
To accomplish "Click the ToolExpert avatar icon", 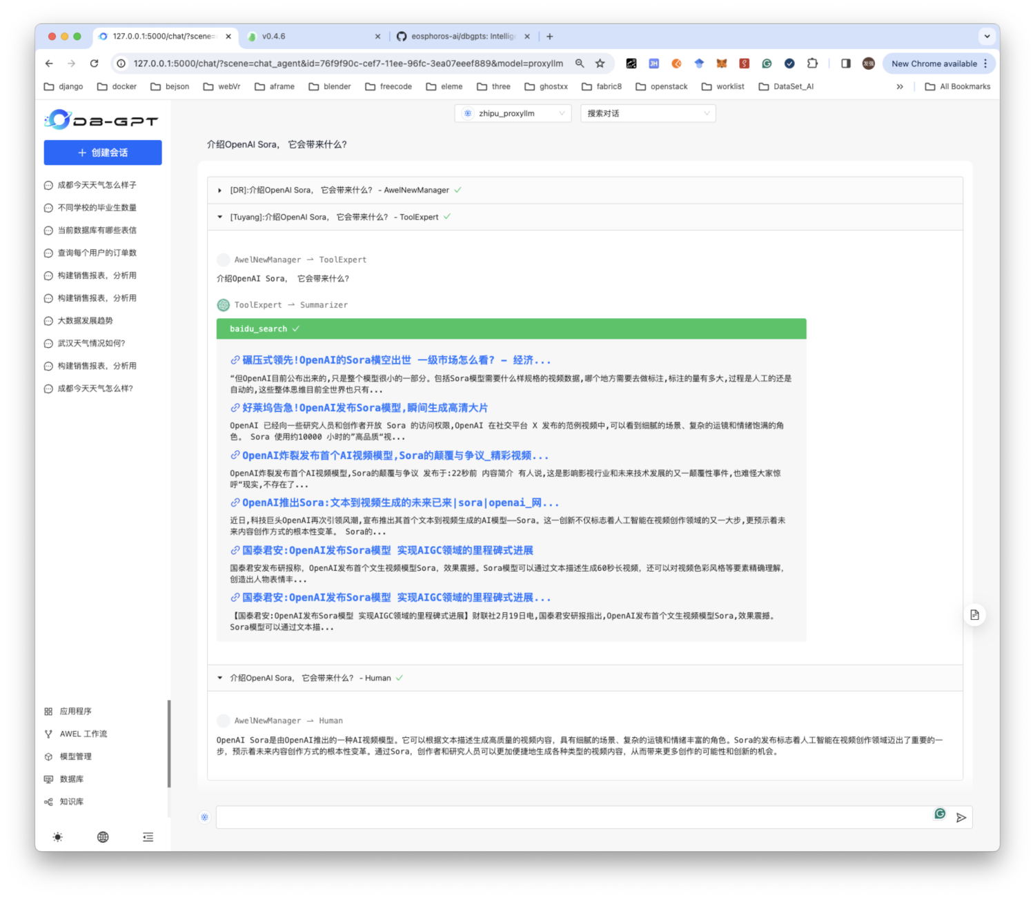I will coord(224,305).
